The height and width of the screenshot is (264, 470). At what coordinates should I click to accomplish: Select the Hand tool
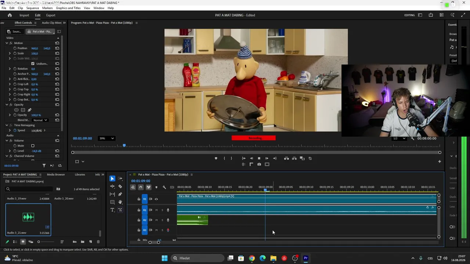(x=120, y=202)
